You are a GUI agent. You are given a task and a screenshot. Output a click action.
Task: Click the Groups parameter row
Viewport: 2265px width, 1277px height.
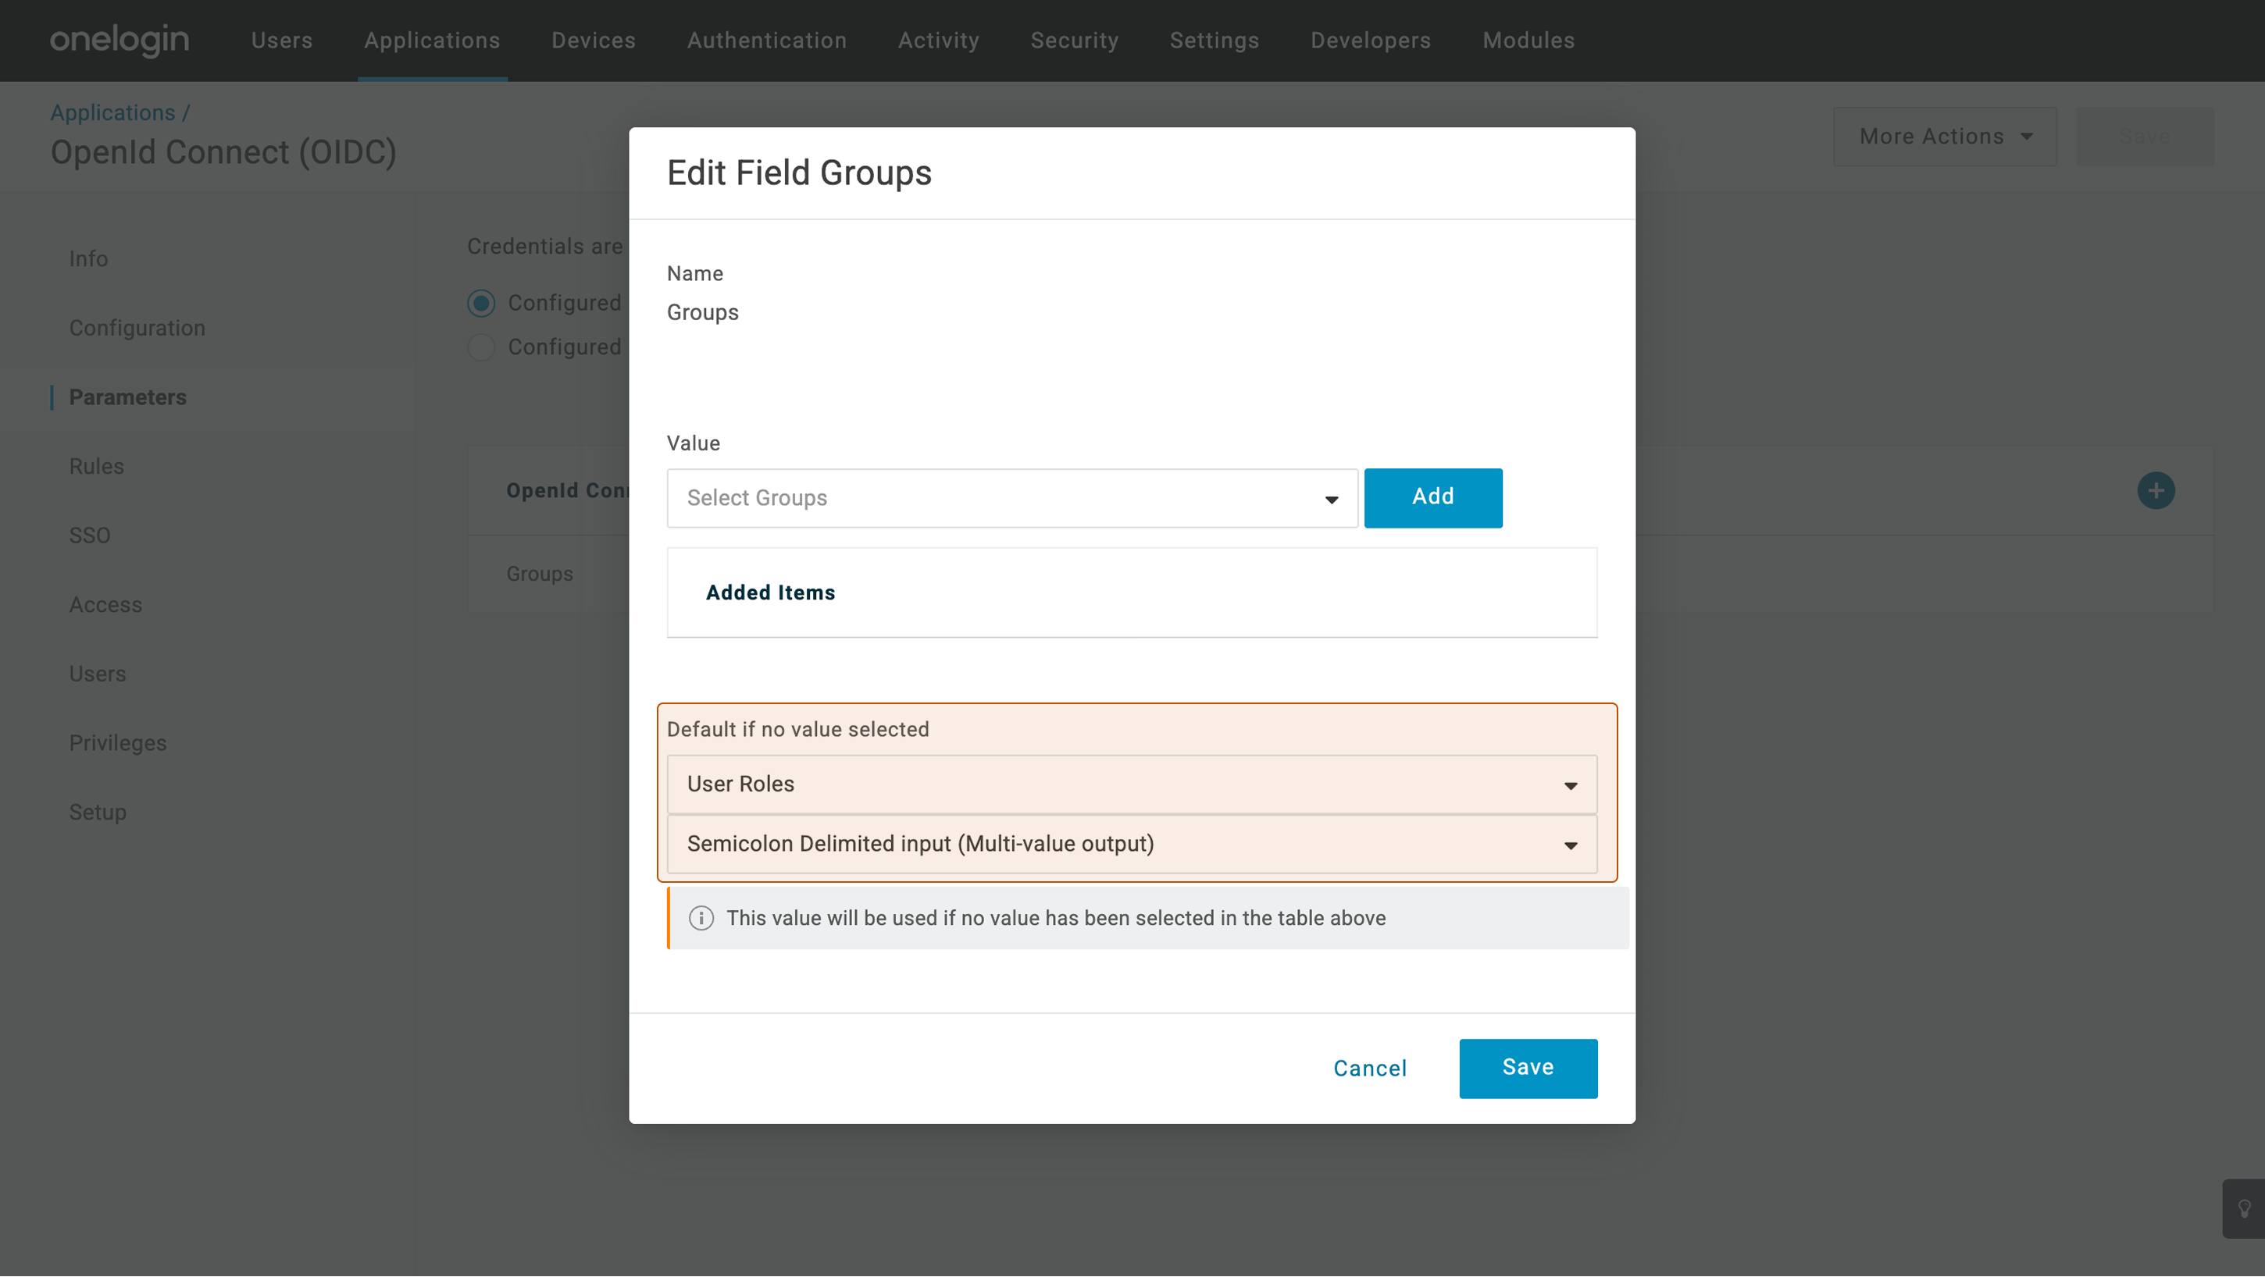[x=539, y=573]
